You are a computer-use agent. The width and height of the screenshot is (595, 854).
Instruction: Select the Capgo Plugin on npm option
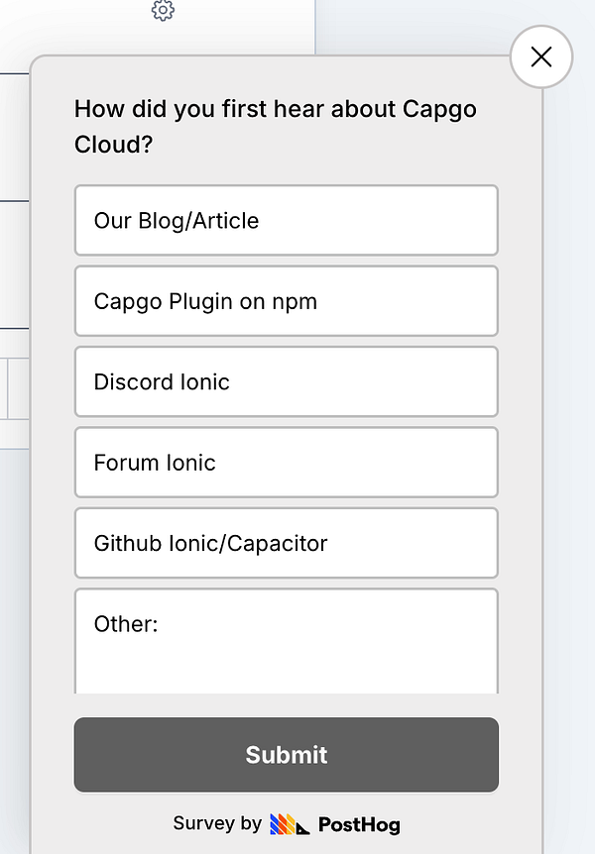286,301
